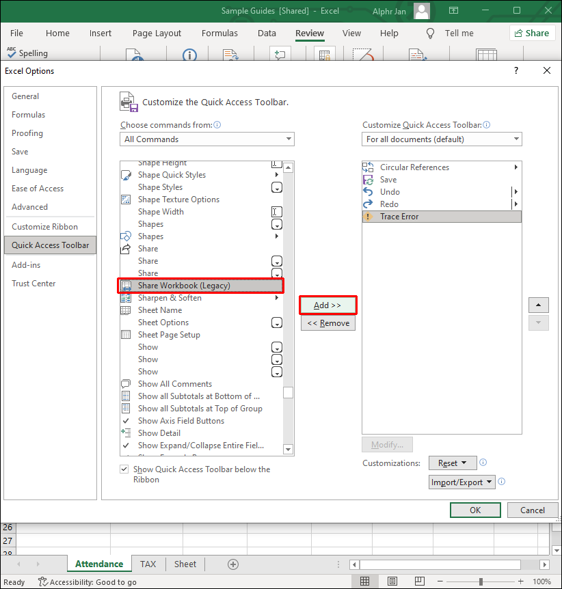The height and width of the screenshot is (589, 562).
Task: Select Shape Quick Styles command icon
Action: tap(126, 175)
